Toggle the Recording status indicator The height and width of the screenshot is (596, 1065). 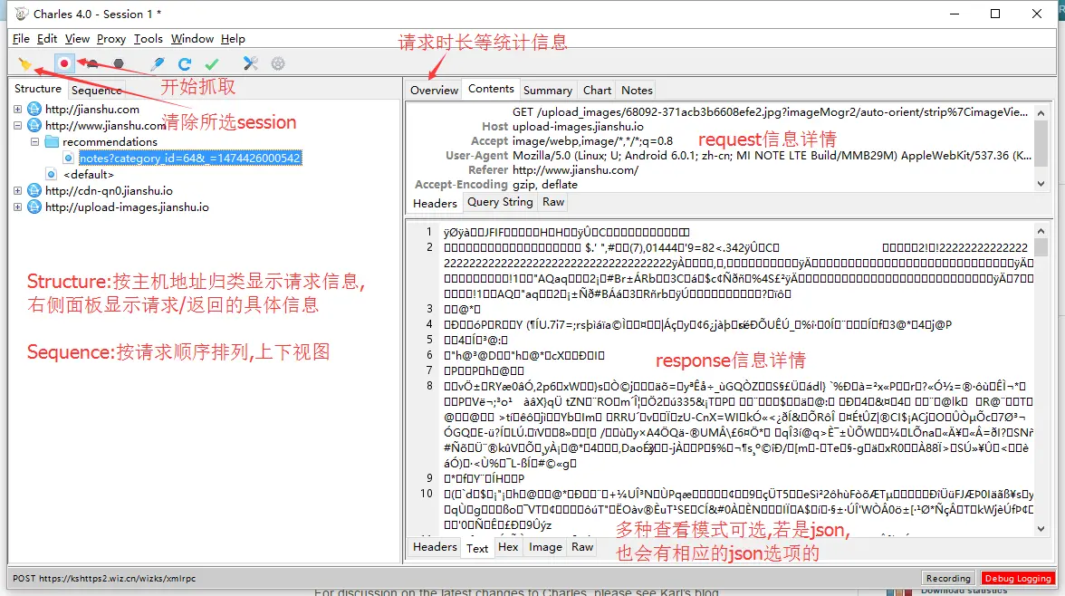[947, 578]
